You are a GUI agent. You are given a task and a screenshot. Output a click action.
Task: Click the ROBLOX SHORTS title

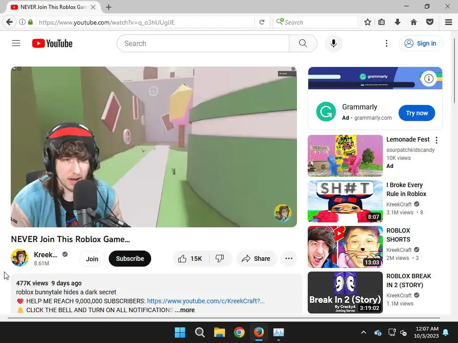click(399, 235)
